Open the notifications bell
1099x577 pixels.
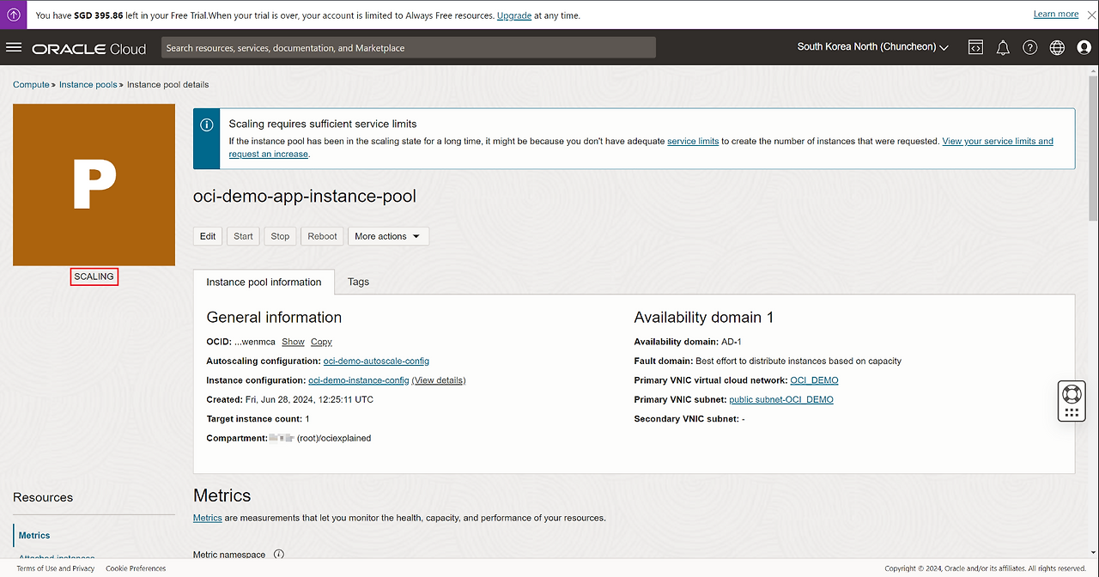coord(1003,48)
